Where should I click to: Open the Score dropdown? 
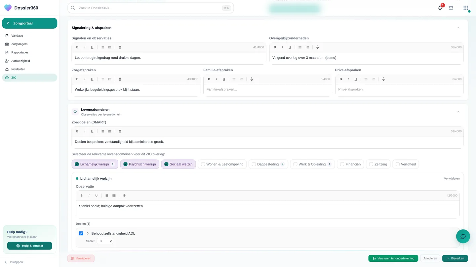coord(105,241)
